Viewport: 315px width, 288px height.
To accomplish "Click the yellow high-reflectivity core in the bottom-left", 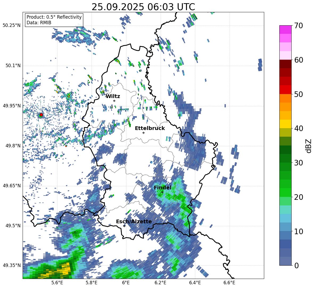I will 65,270.
